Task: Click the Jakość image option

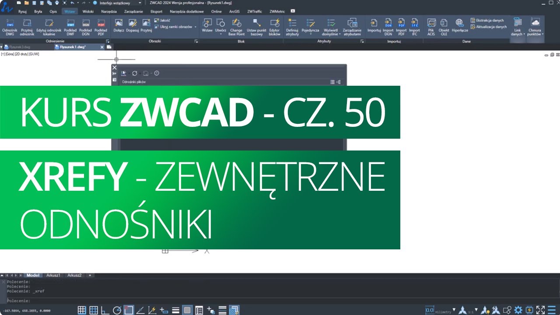Action: [x=162, y=21]
